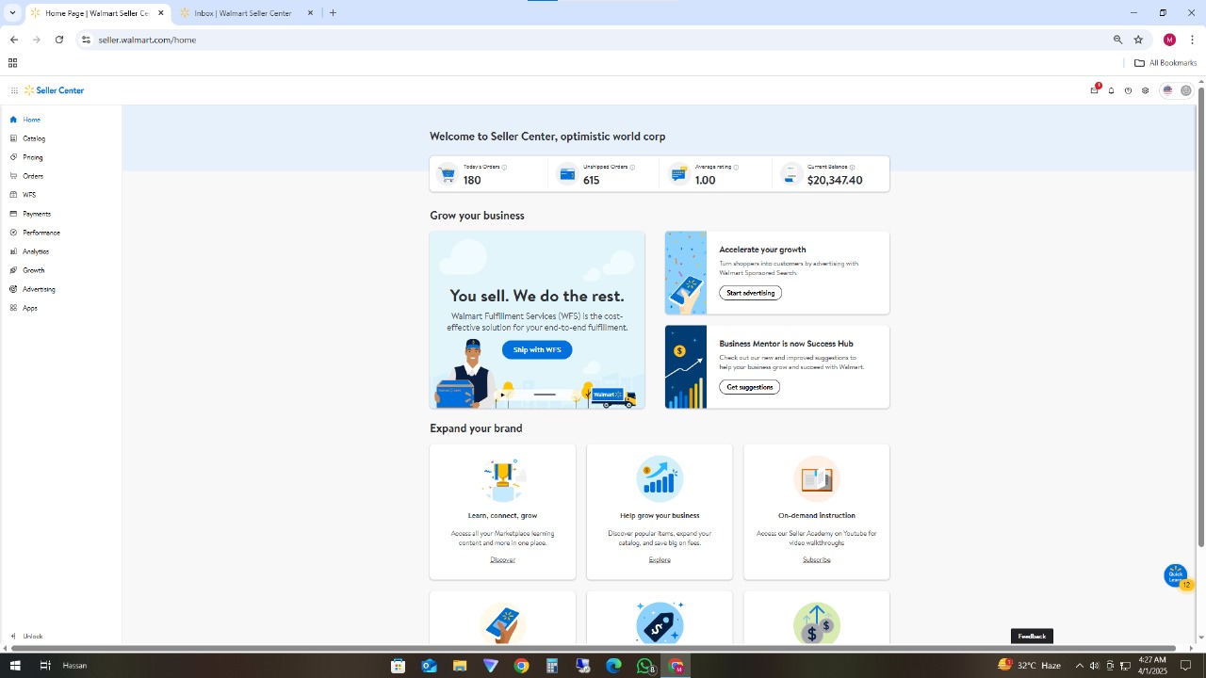Select Orders in the left navigation

coord(33,176)
